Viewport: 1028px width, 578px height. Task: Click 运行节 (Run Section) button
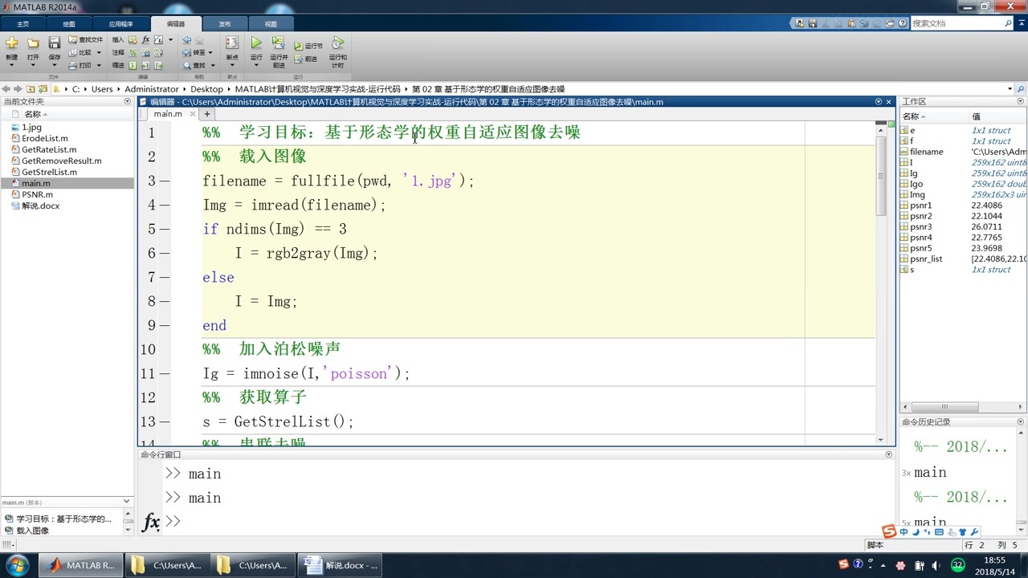308,46
